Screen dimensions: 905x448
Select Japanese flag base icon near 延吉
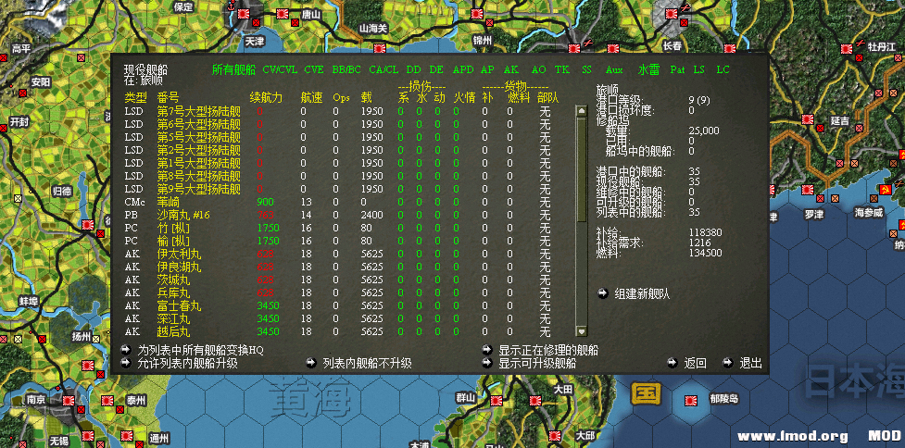(808, 119)
